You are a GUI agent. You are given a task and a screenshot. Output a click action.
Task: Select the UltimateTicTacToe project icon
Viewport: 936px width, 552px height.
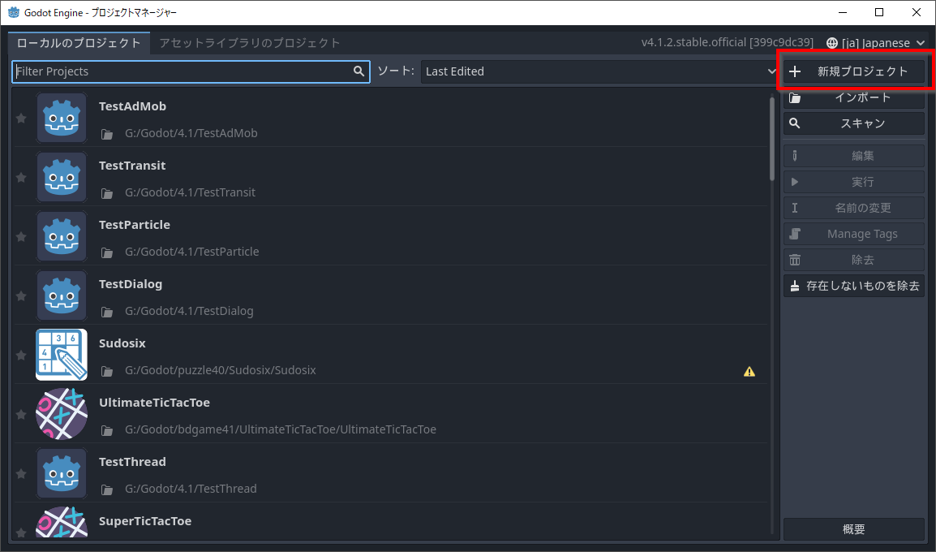pyautogui.click(x=62, y=413)
